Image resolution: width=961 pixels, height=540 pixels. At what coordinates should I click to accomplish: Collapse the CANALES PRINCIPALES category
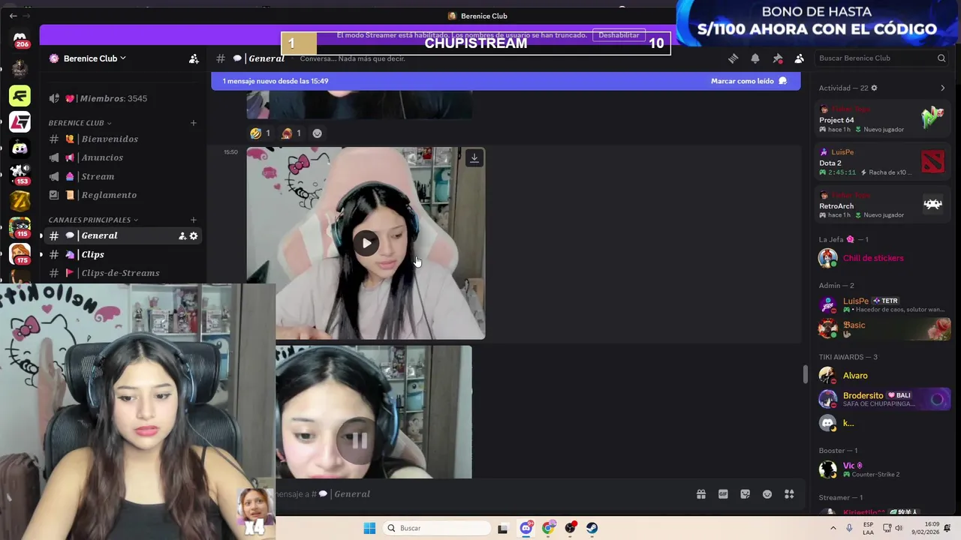point(93,220)
